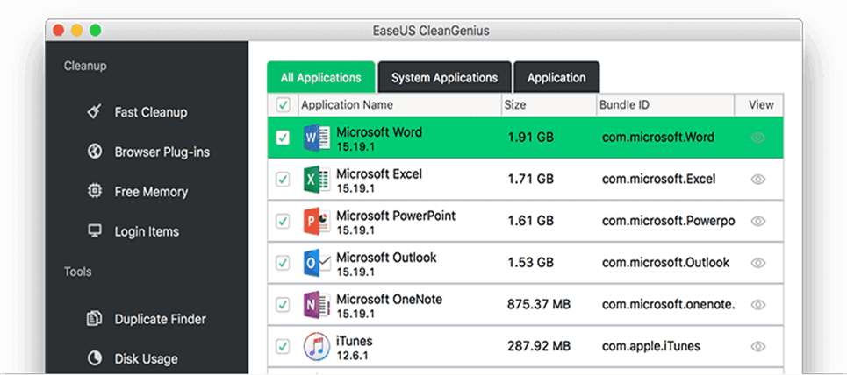Viewport: 847px width, 375px height.
Task: View Microsoft PowerPoint with its eye icon
Action: pyautogui.click(x=758, y=221)
